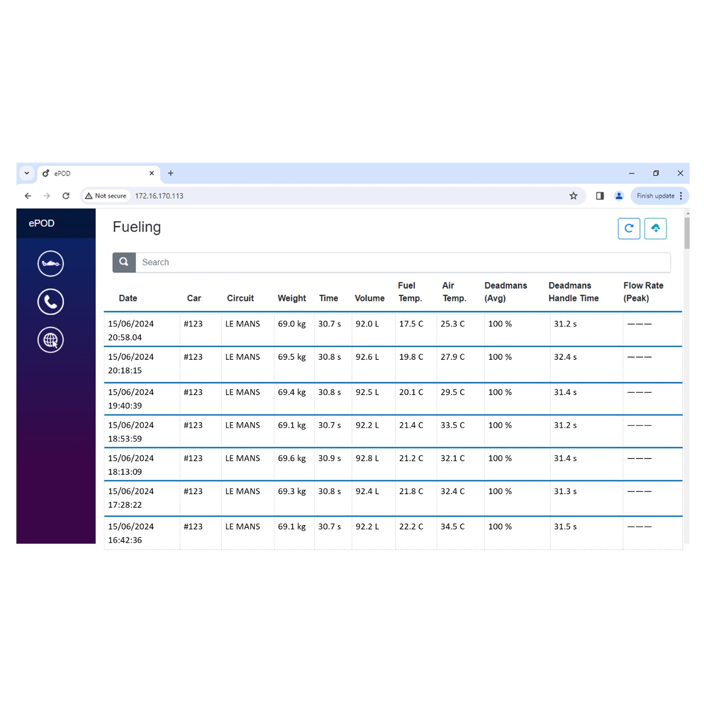Click the page vertical scrollbar thumb
704x704 pixels.
pyautogui.click(x=687, y=233)
